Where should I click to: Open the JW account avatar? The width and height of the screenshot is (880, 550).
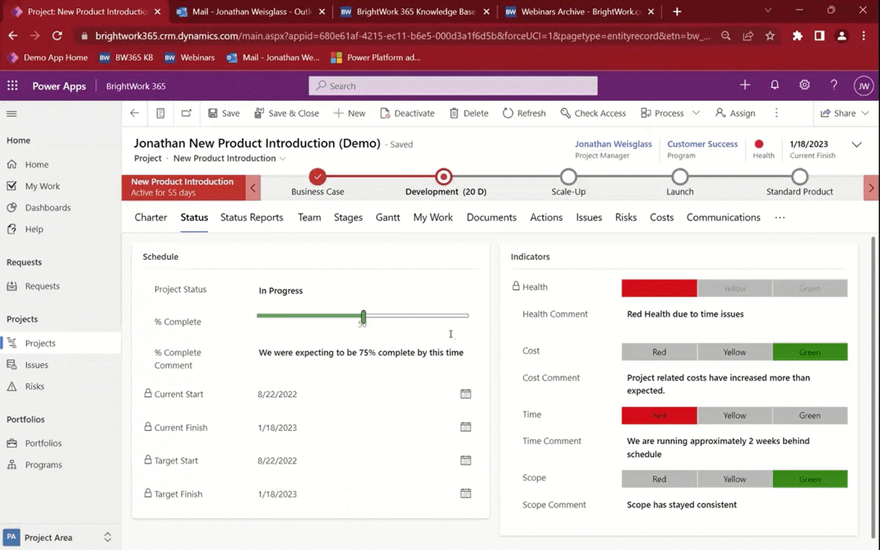click(863, 86)
